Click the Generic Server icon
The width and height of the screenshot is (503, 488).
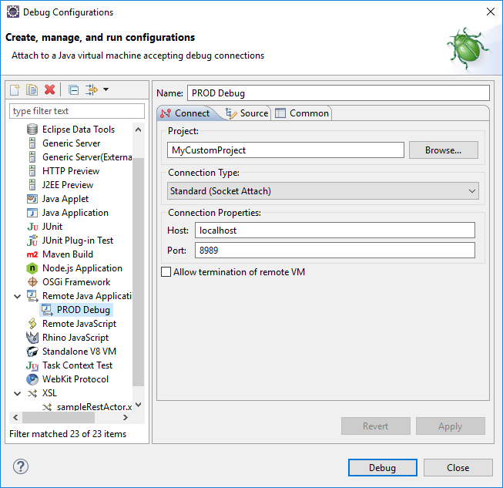32,143
